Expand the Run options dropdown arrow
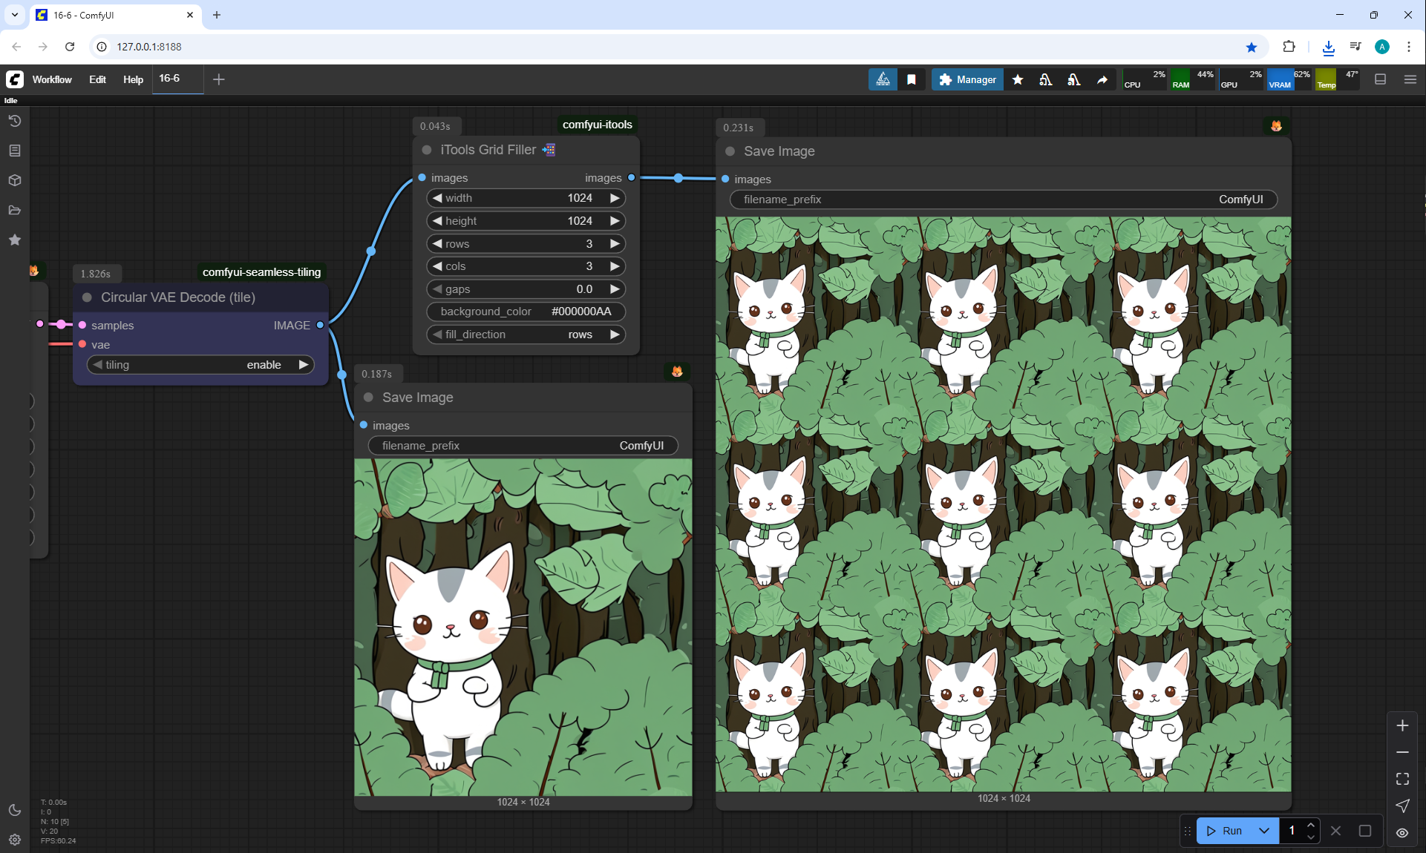Viewport: 1426px width, 853px height. click(x=1263, y=831)
